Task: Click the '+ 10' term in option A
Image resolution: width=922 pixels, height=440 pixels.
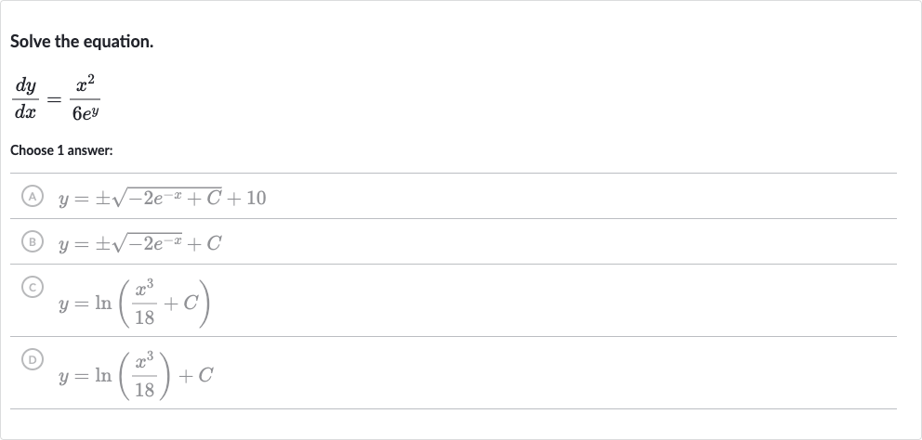Action: click(x=247, y=198)
